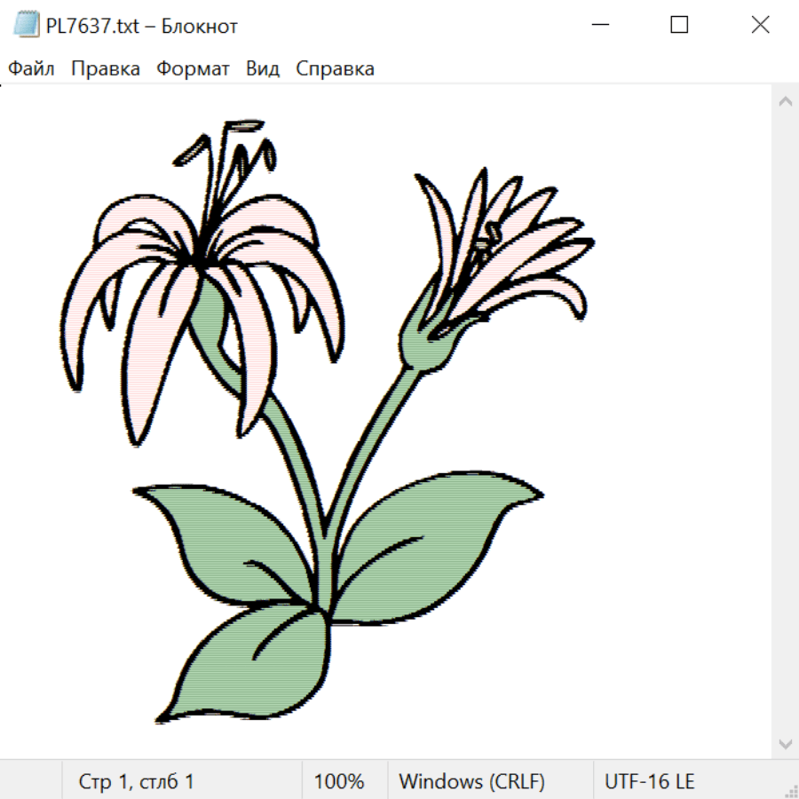The width and height of the screenshot is (799, 799).
Task: Click the Стр 1, стлб 1 status field
Action: [136, 781]
